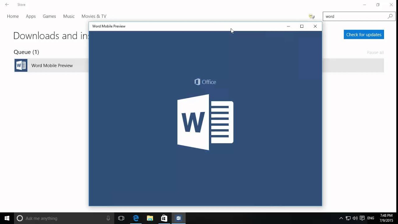Open the Music tab in Store
The width and height of the screenshot is (398, 224).
pos(69,16)
